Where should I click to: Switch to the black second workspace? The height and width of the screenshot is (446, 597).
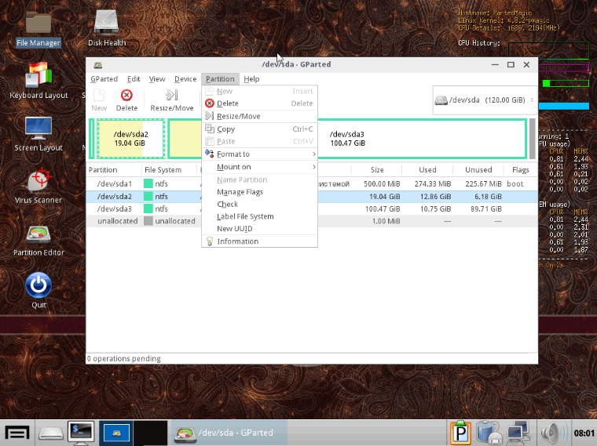pyautogui.click(x=151, y=433)
